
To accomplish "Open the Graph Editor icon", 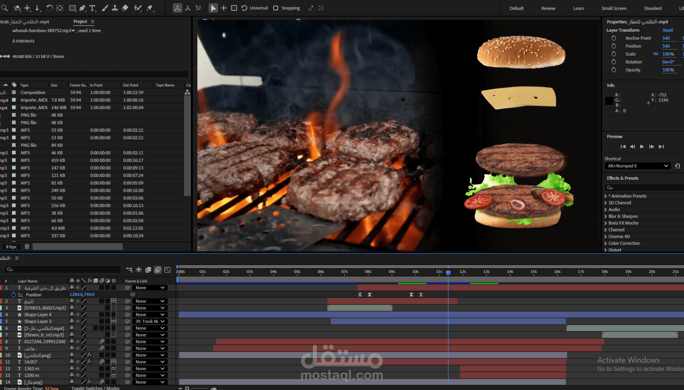I will click(167, 269).
